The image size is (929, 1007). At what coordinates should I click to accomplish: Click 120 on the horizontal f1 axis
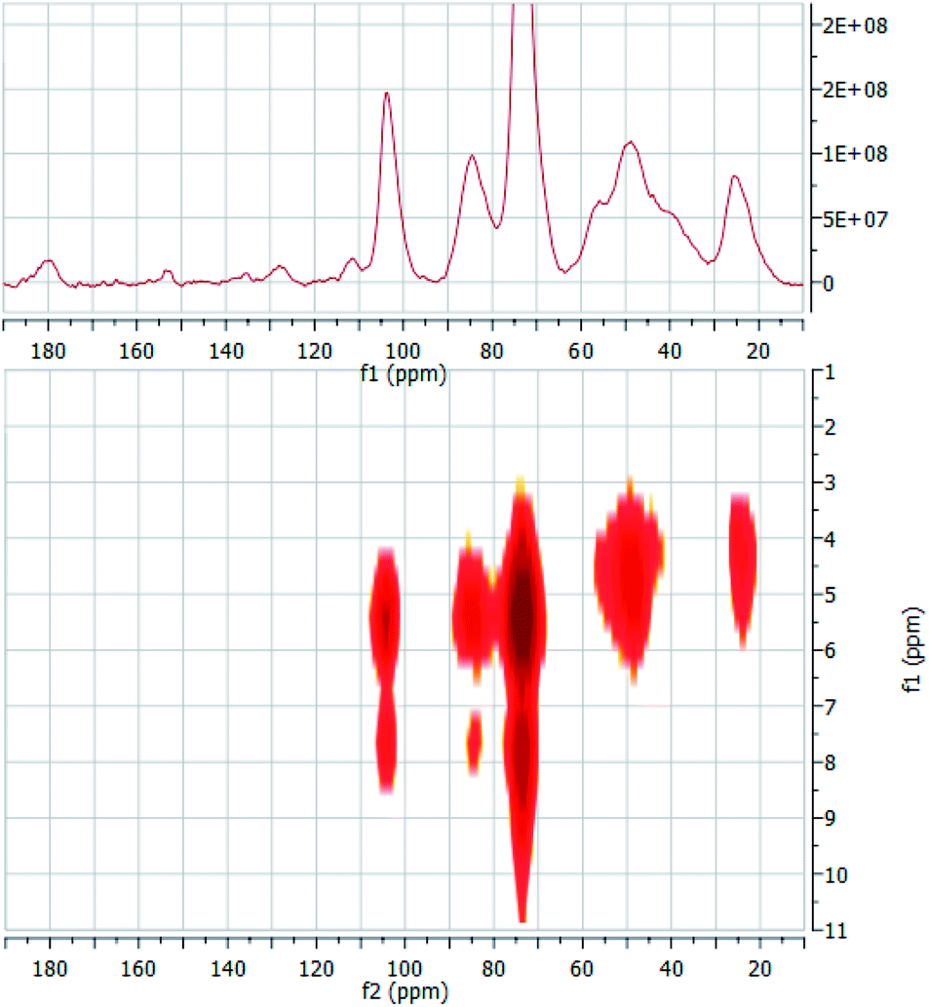pos(315,351)
